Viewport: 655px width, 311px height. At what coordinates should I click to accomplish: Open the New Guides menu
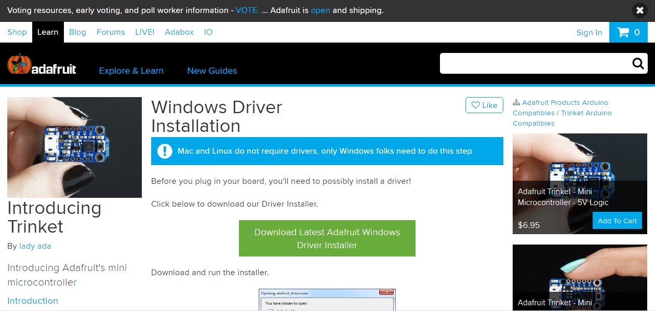212,71
